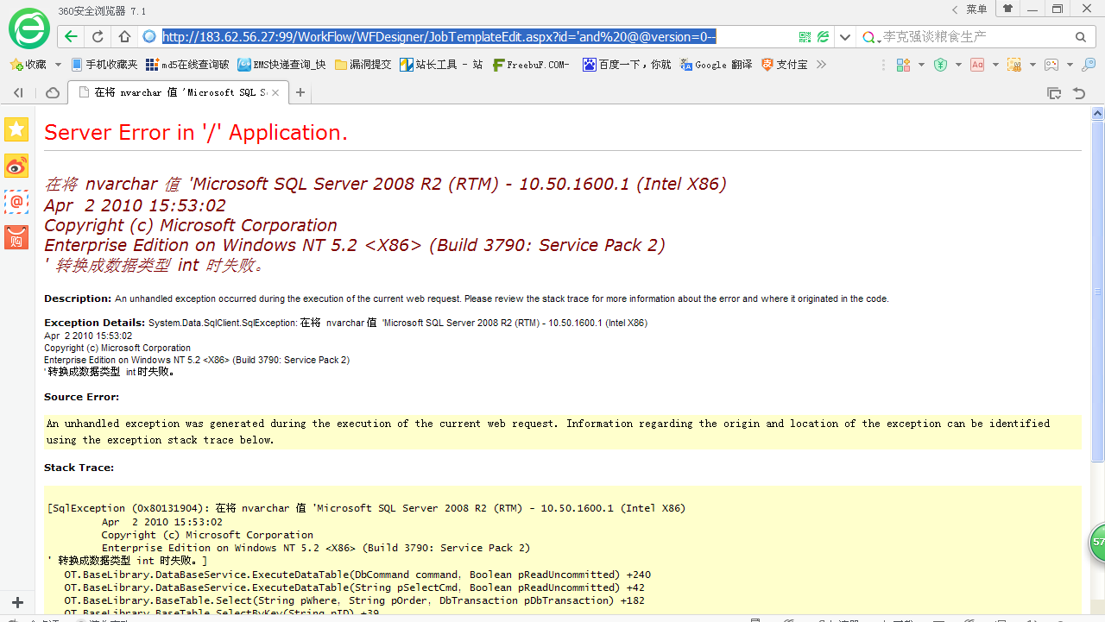This screenshot has width=1105, height=622.
Task: Expand the 收藏 dropdown arrow
Action: [x=58, y=65]
